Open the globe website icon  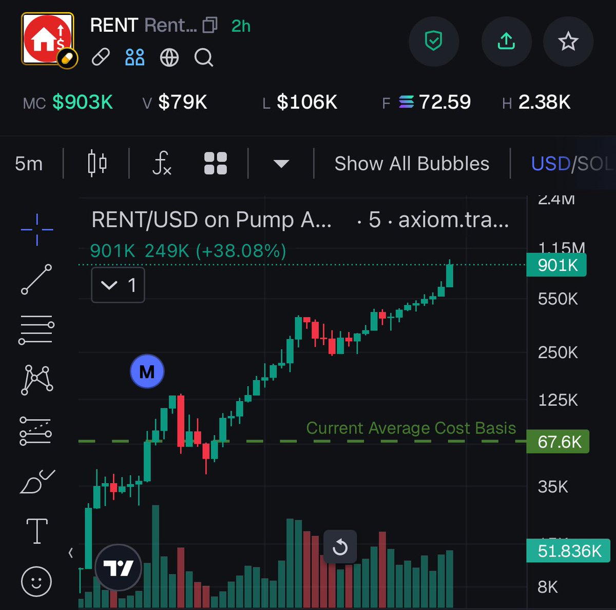[x=169, y=57]
